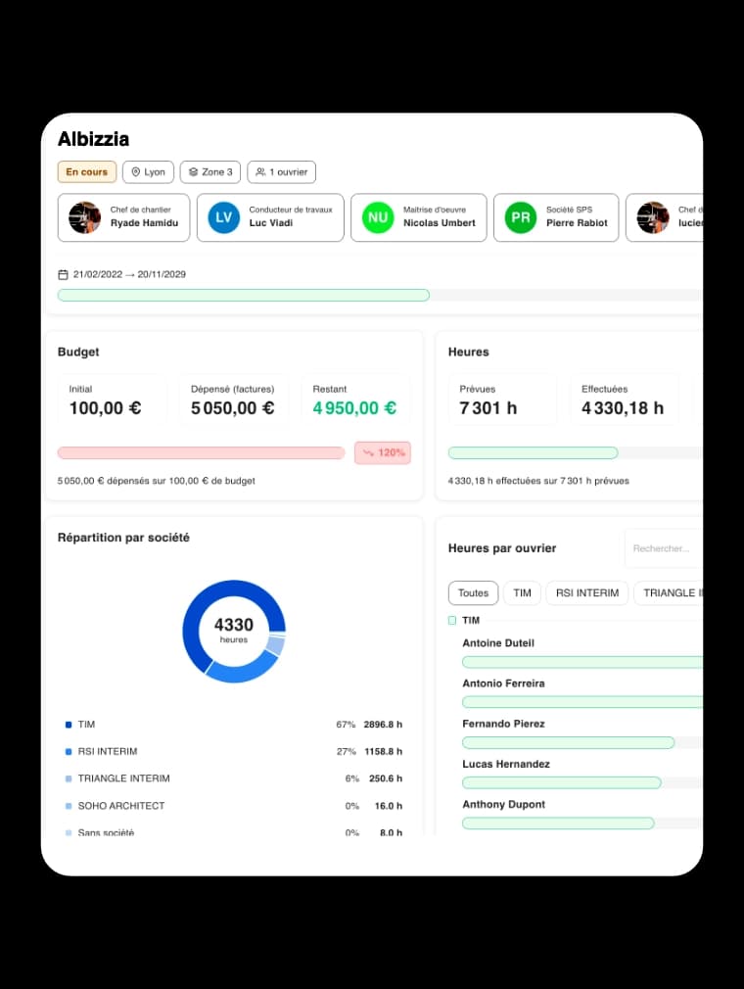The image size is (744, 989).
Task: Click the Heures par ouvrier heading
Action: (502, 548)
